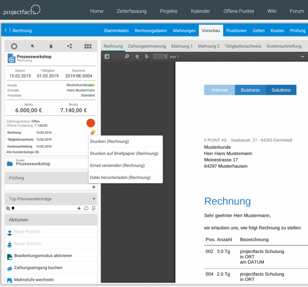Click the pin marker icon in Pinnwand toolbar
This screenshot has width=308, height=287.
coord(13,208)
